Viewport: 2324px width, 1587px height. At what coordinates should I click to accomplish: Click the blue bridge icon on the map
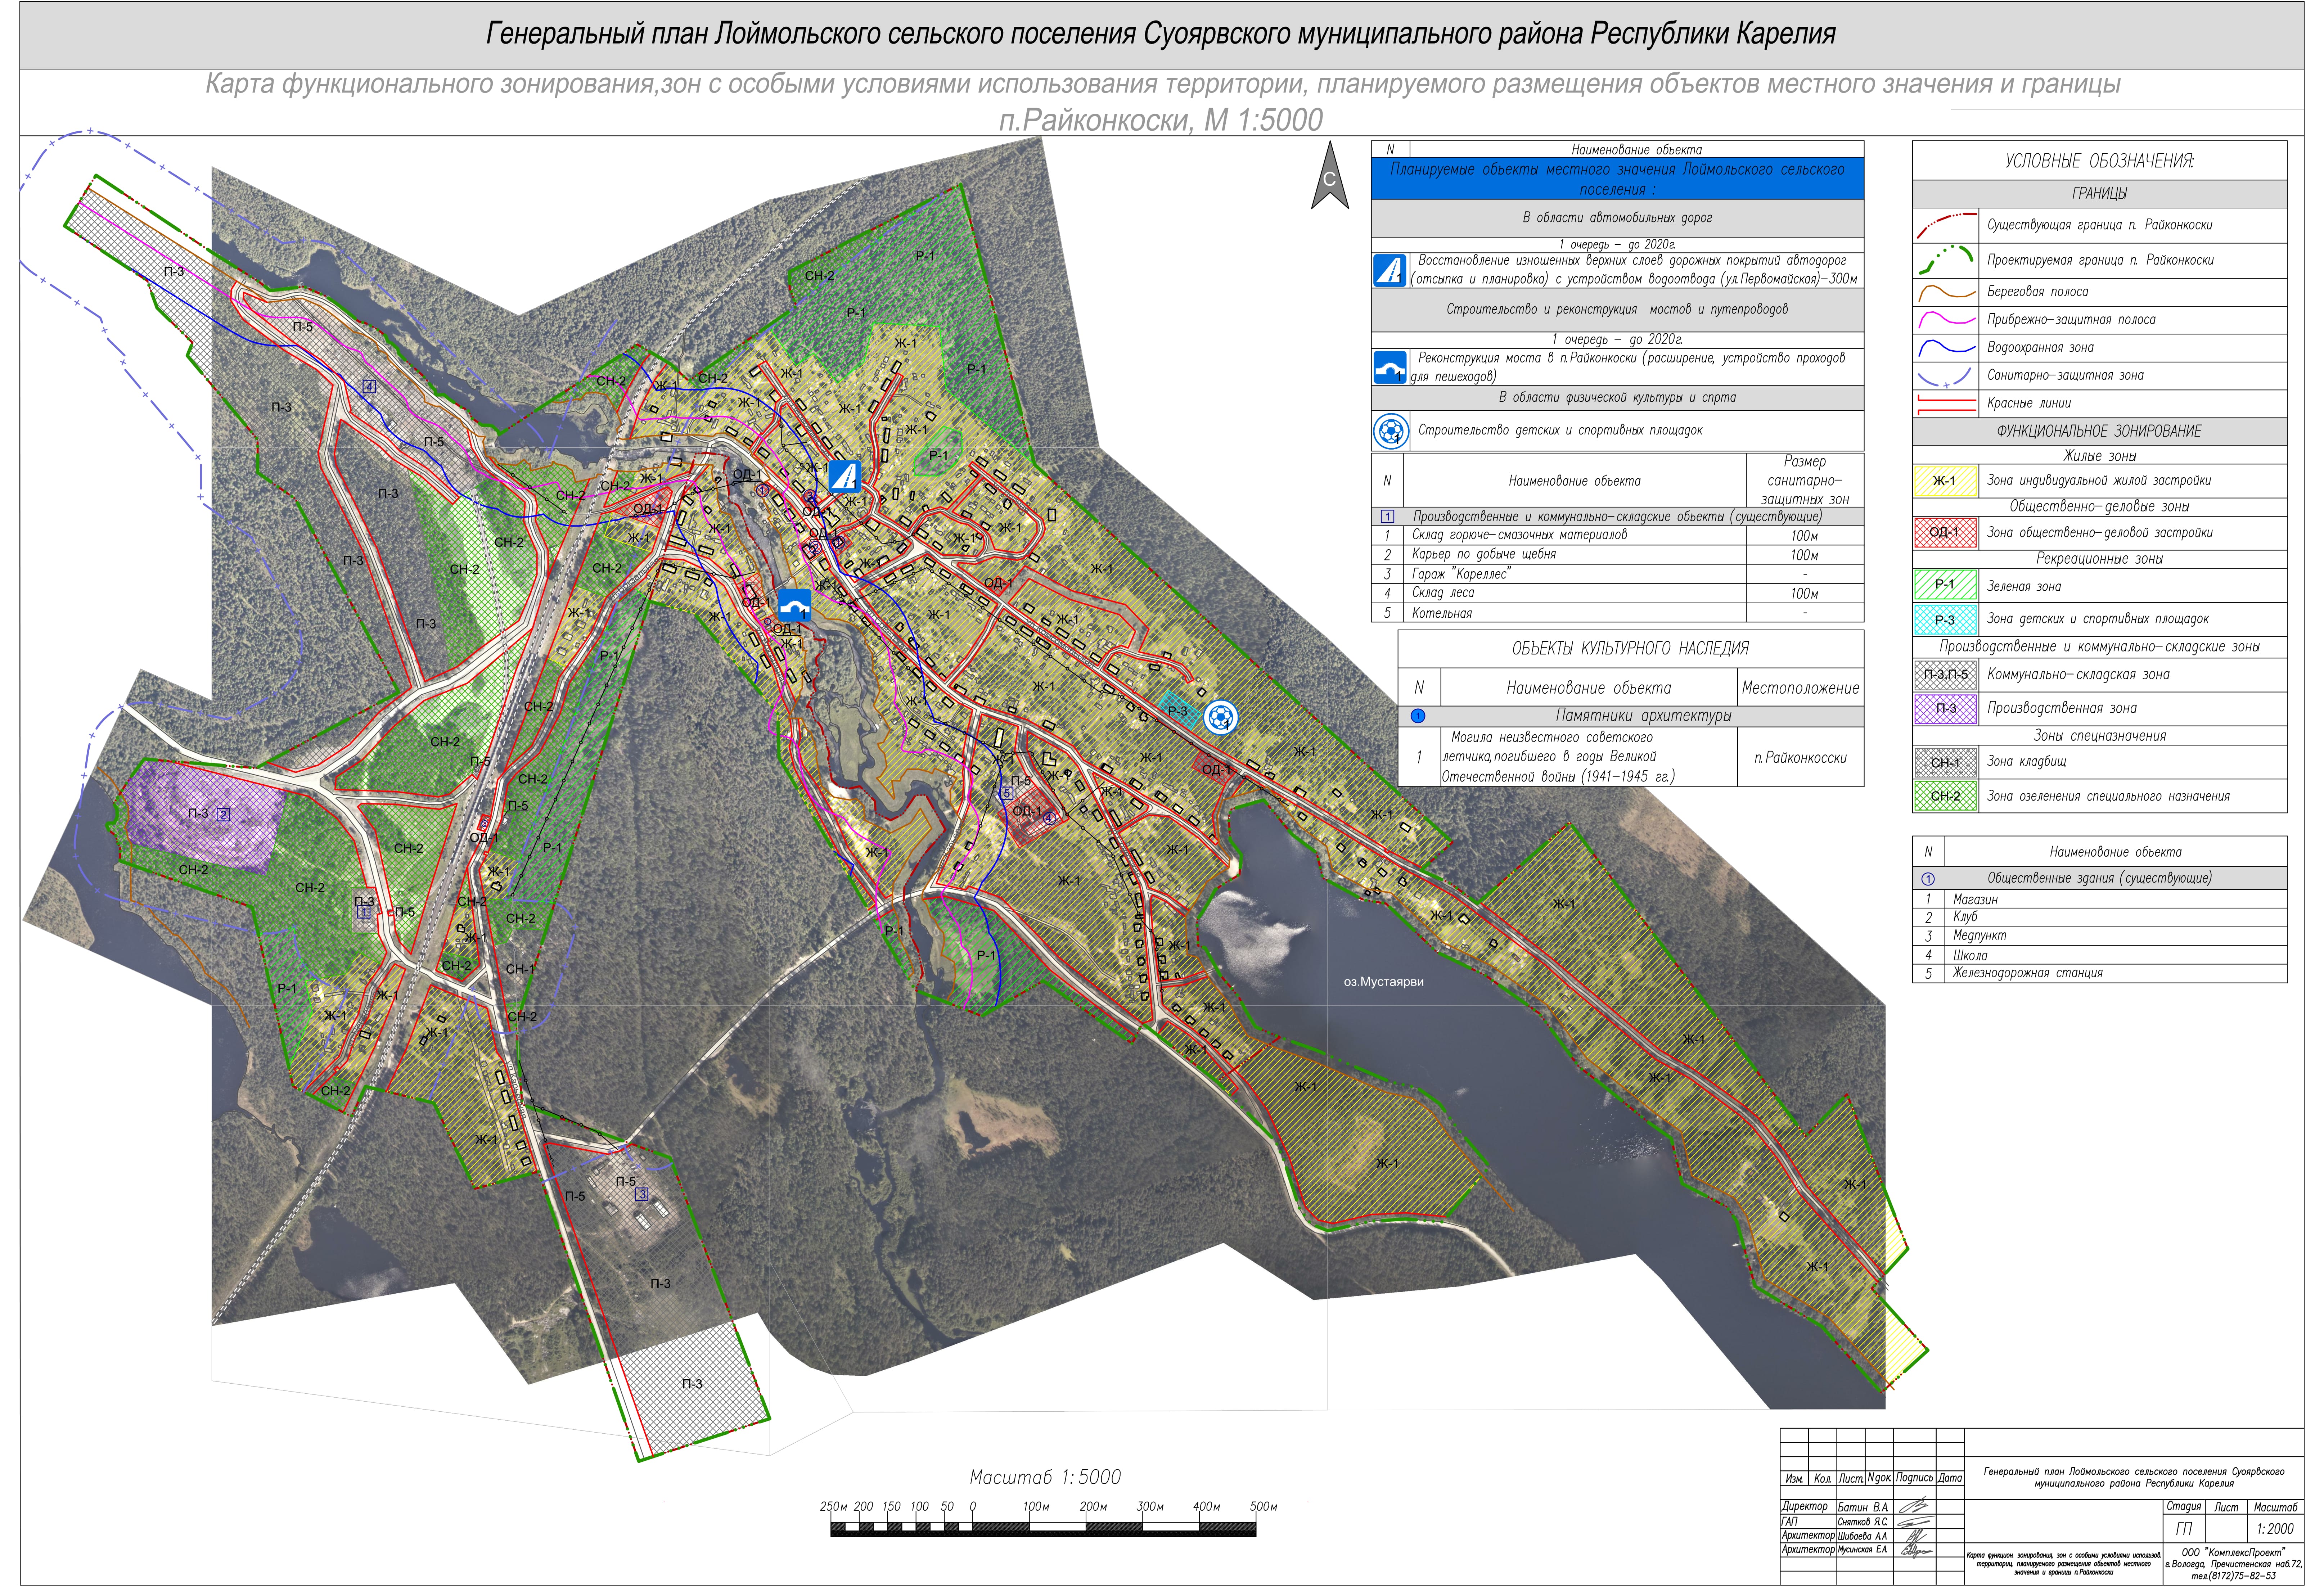tap(794, 606)
